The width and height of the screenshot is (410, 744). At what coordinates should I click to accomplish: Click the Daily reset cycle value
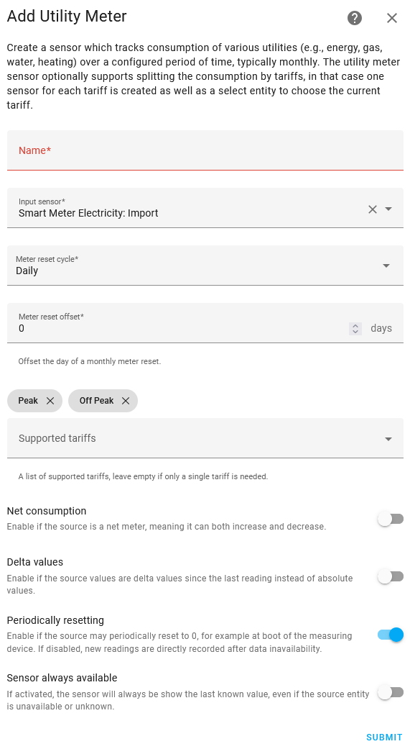pyautogui.click(x=27, y=271)
